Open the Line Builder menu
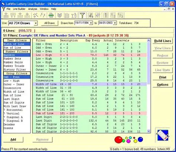 [x=19, y=9]
